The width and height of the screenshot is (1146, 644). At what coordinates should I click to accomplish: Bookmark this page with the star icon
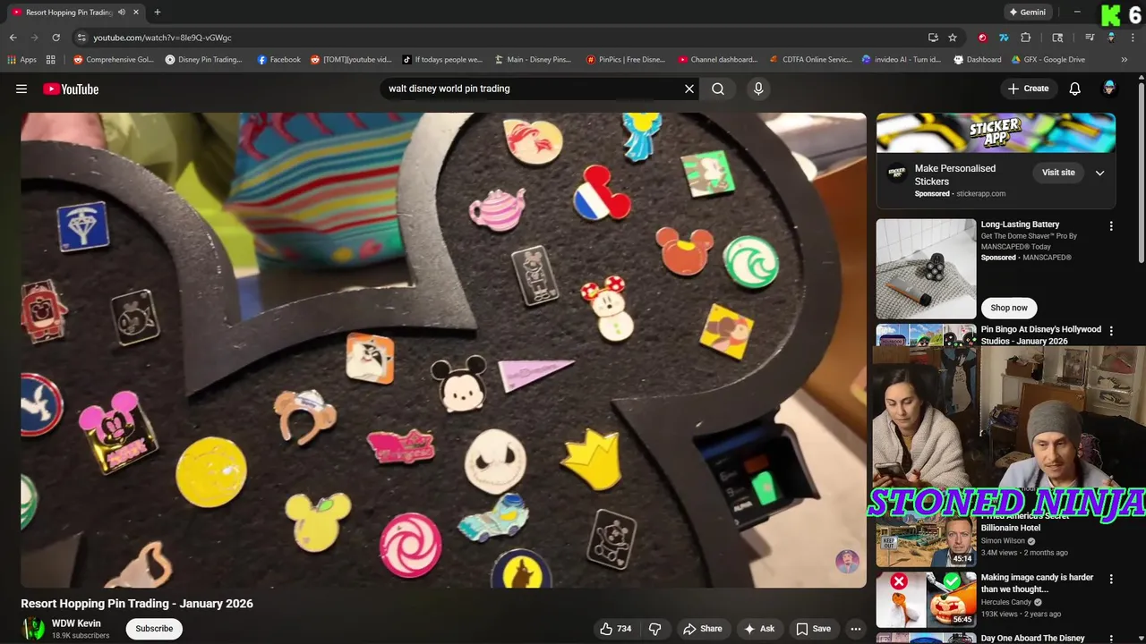click(x=953, y=38)
